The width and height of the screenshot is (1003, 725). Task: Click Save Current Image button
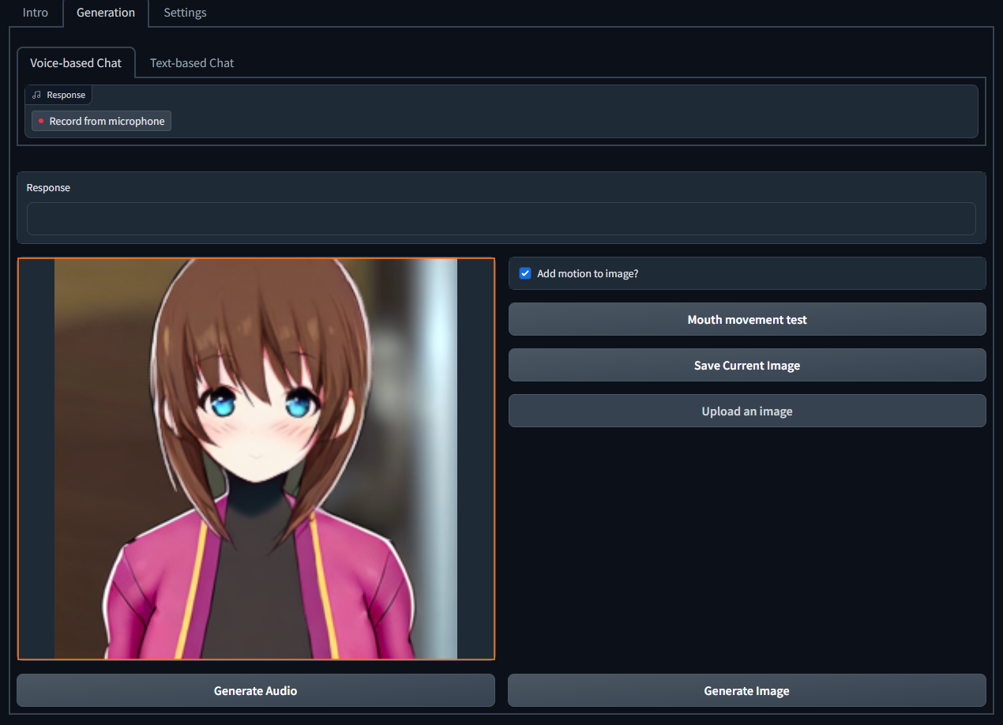[x=747, y=365]
